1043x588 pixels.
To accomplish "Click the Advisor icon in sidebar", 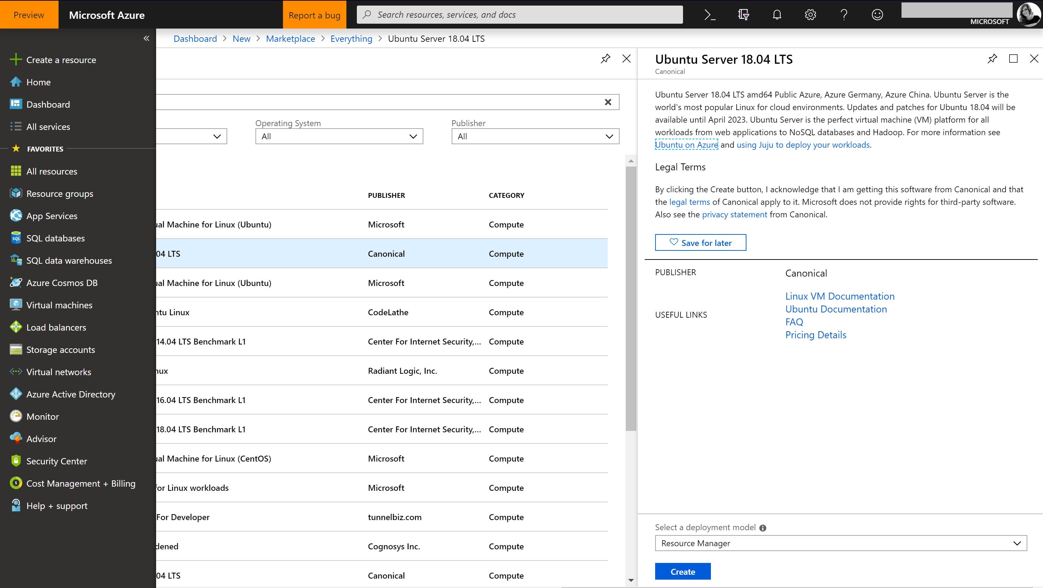I will point(16,438).
